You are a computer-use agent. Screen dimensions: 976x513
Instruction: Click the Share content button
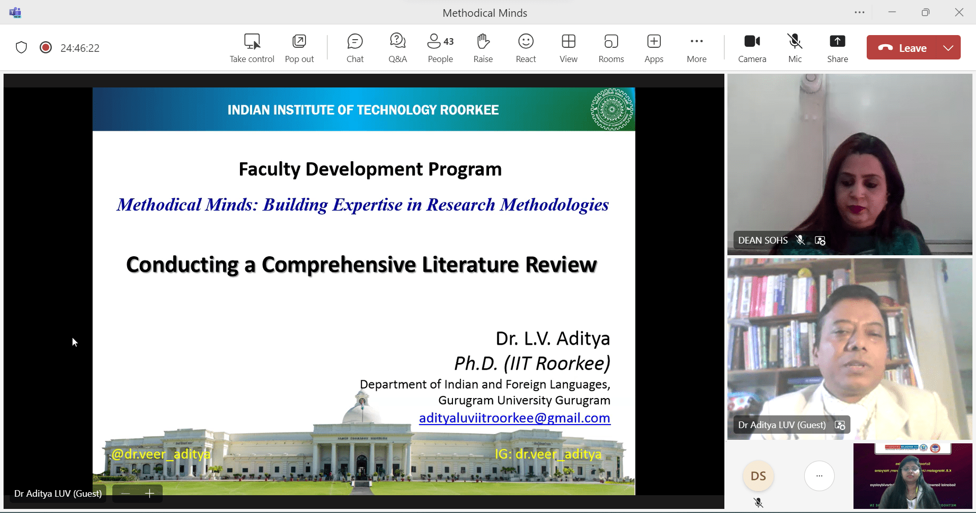click(837, 48)
